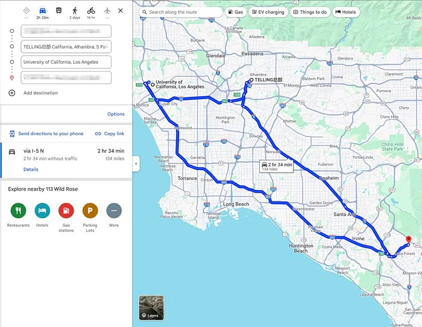Filter map by Hotels chip

[346, 12]
